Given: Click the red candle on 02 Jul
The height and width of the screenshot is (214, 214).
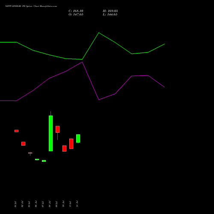Looking at the screenshot, I should click(24, 144).
